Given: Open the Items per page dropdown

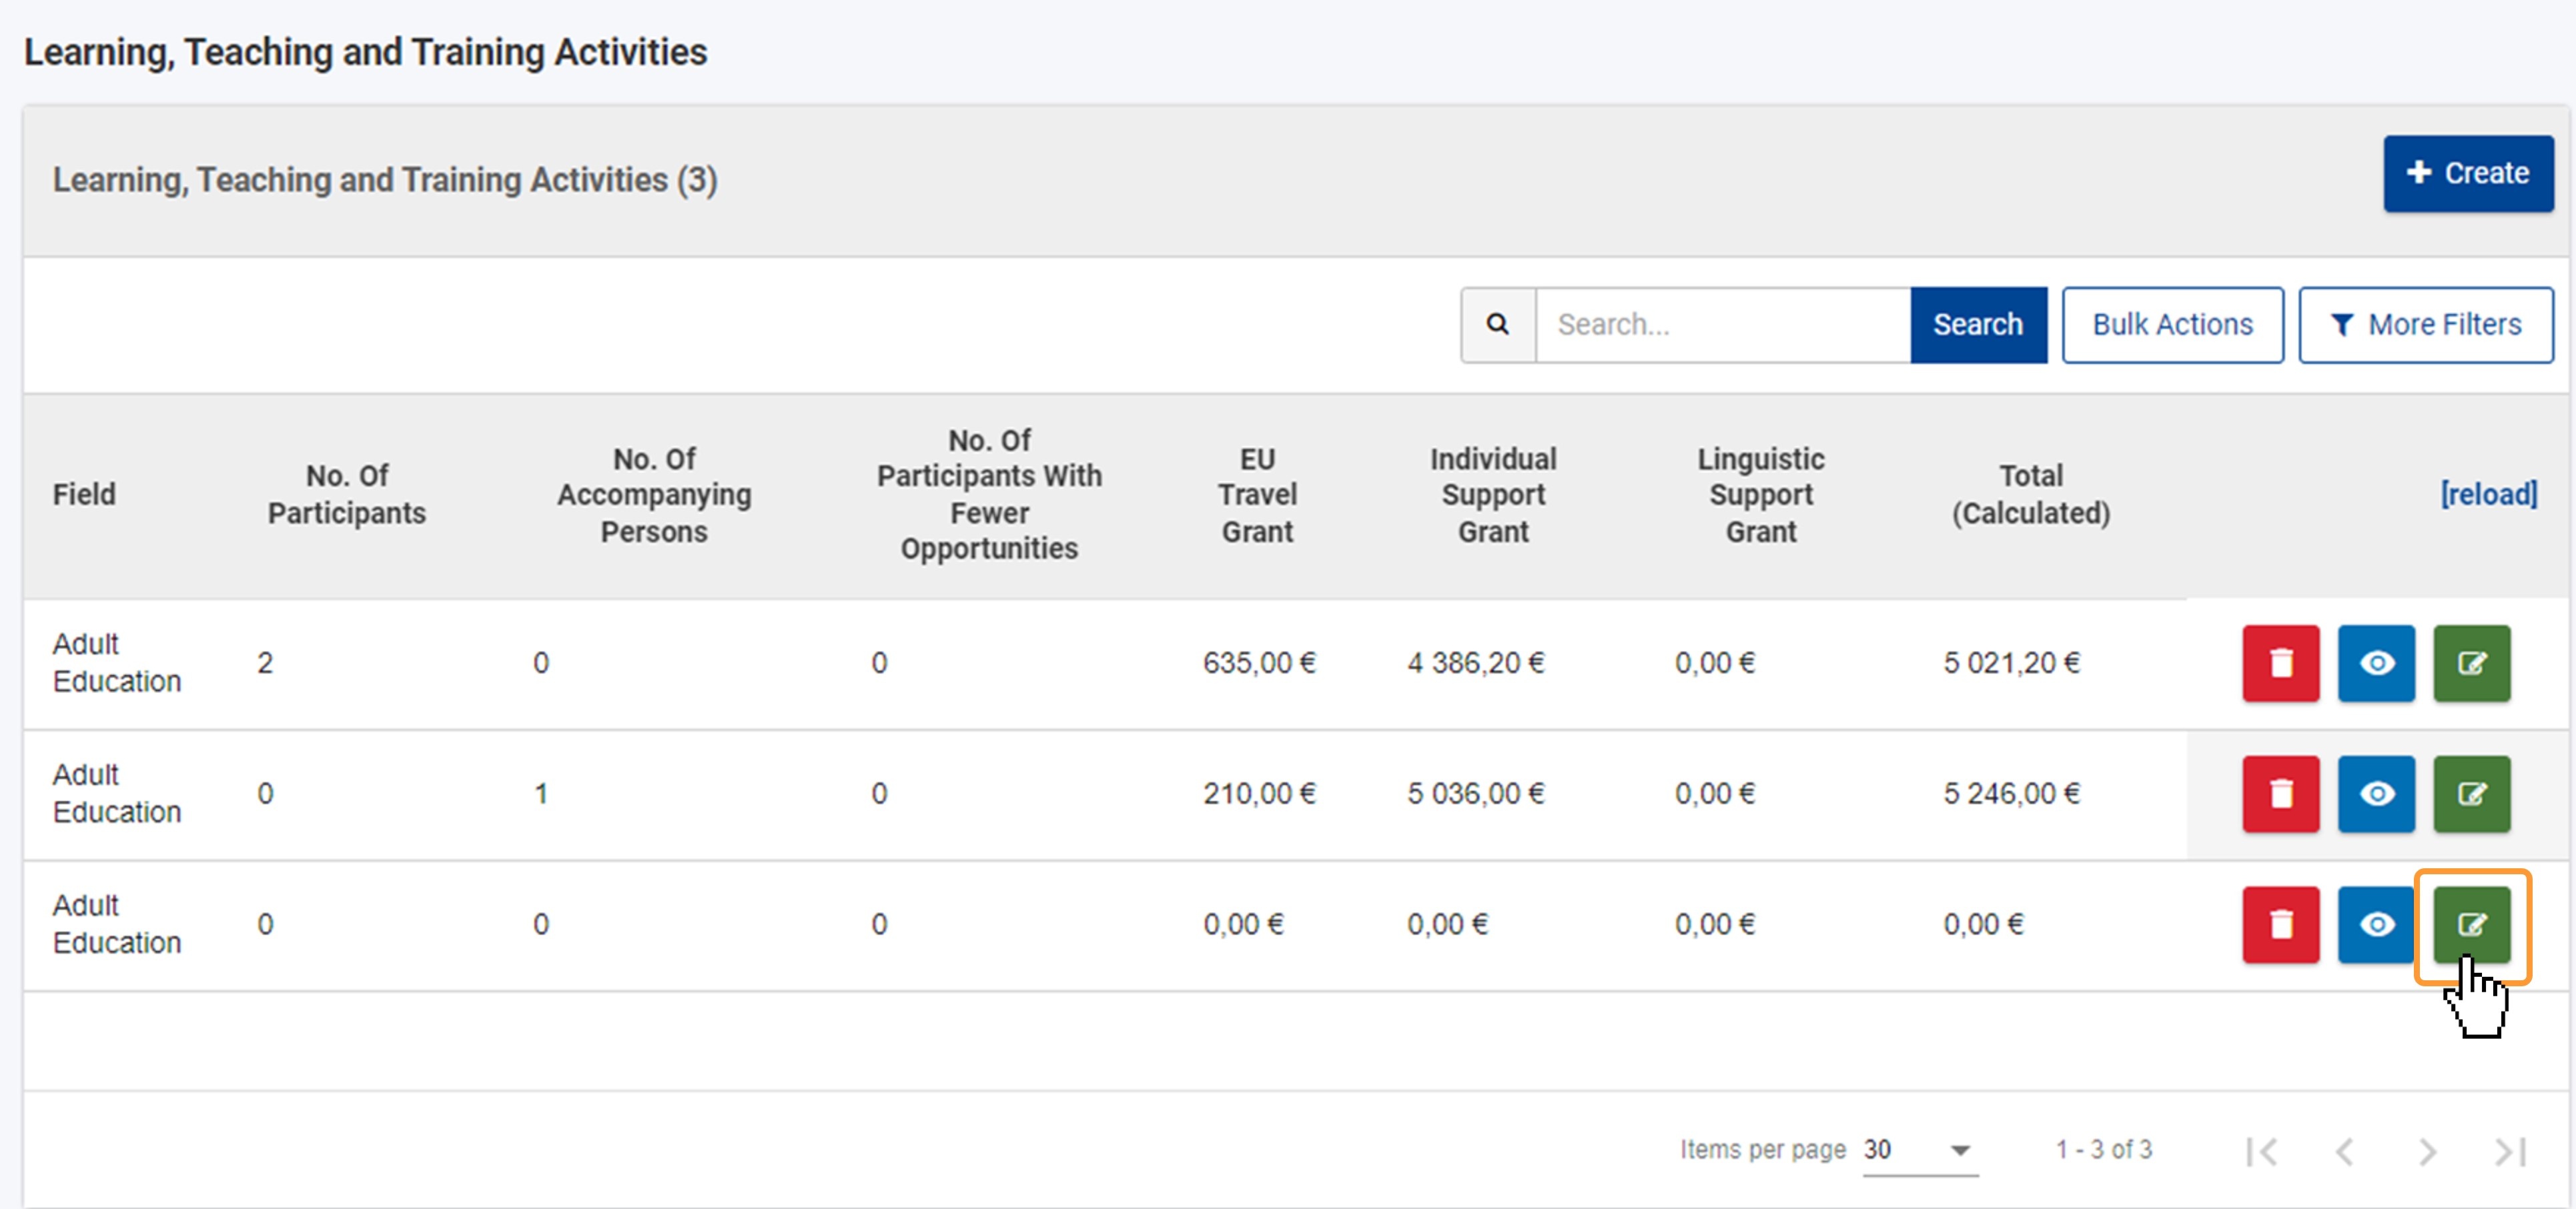Looking at the screenshot, I should coord(1920,1150).
